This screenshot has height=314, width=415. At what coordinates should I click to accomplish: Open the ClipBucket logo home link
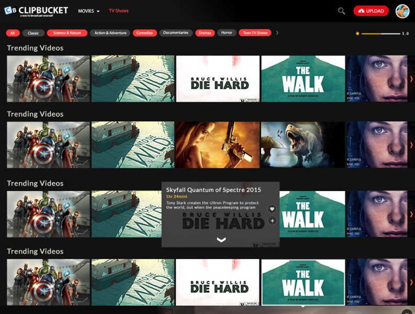pyautogui.click(x=36, y=11)
